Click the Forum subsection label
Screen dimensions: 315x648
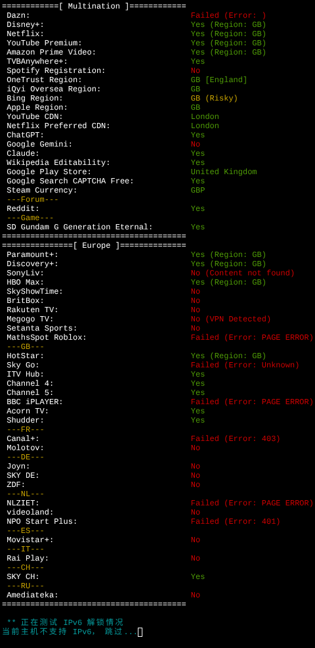[33, 200]
